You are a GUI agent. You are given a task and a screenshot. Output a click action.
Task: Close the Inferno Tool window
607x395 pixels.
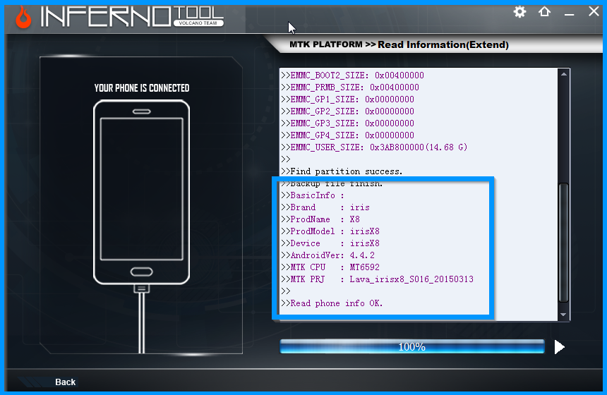tap(594, 11)
